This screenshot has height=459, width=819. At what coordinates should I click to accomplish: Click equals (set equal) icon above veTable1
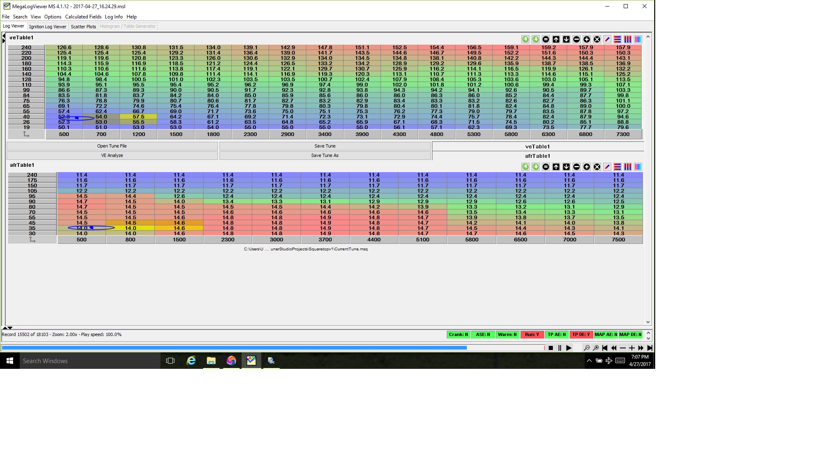coord(546,39)
